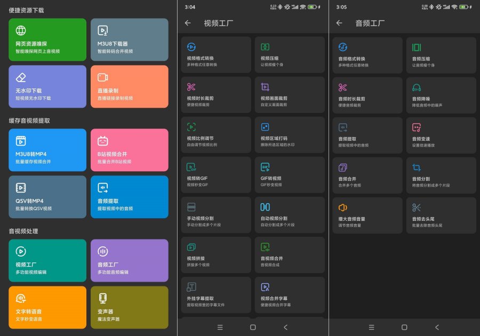The image size is (480, 336).
Task: Select the 无水印下载 eraser icon
Action: (x=21, y=77)
